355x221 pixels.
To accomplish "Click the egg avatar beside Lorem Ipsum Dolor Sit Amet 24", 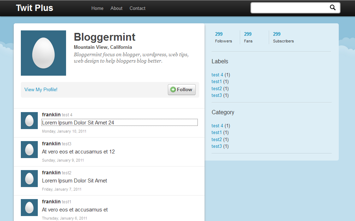I will tap(29, 121).
